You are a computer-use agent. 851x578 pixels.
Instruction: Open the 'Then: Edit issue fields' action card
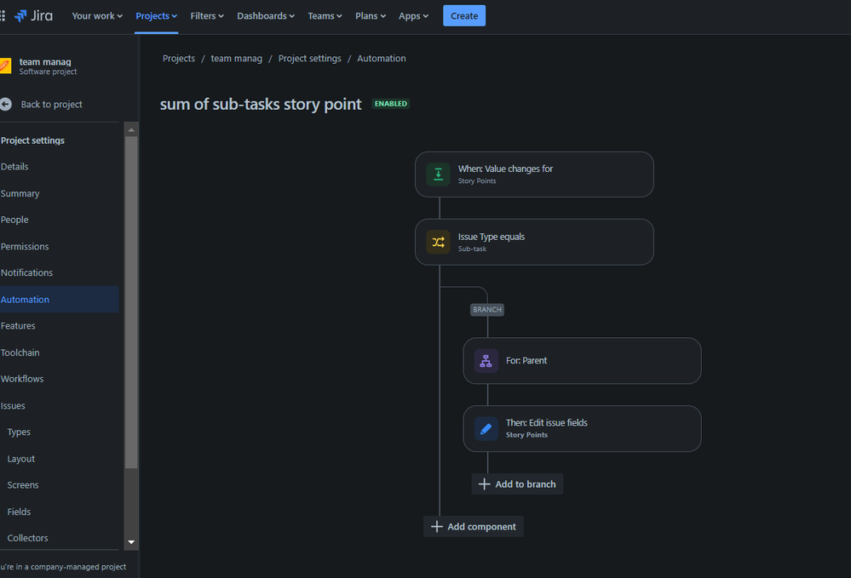582,428
